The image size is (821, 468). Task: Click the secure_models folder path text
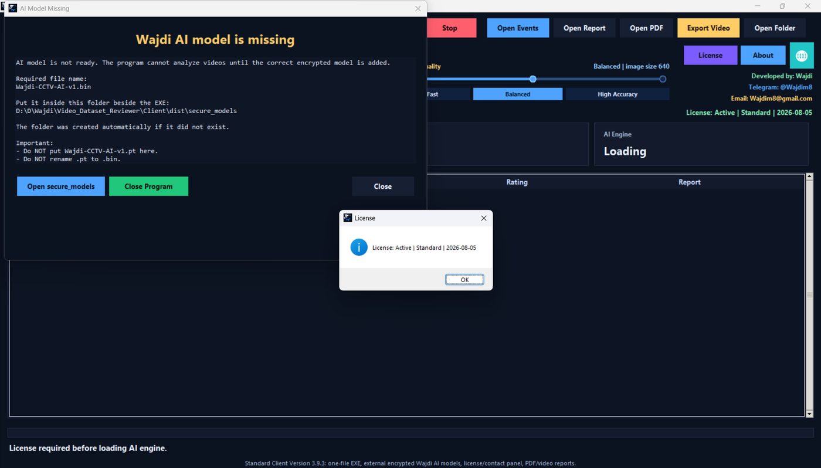pyautogui.click(x=126, y=110)
